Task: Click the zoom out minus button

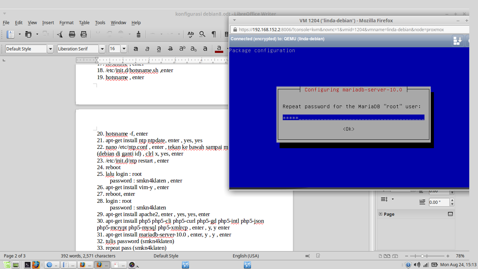Action: pos(406,256)
